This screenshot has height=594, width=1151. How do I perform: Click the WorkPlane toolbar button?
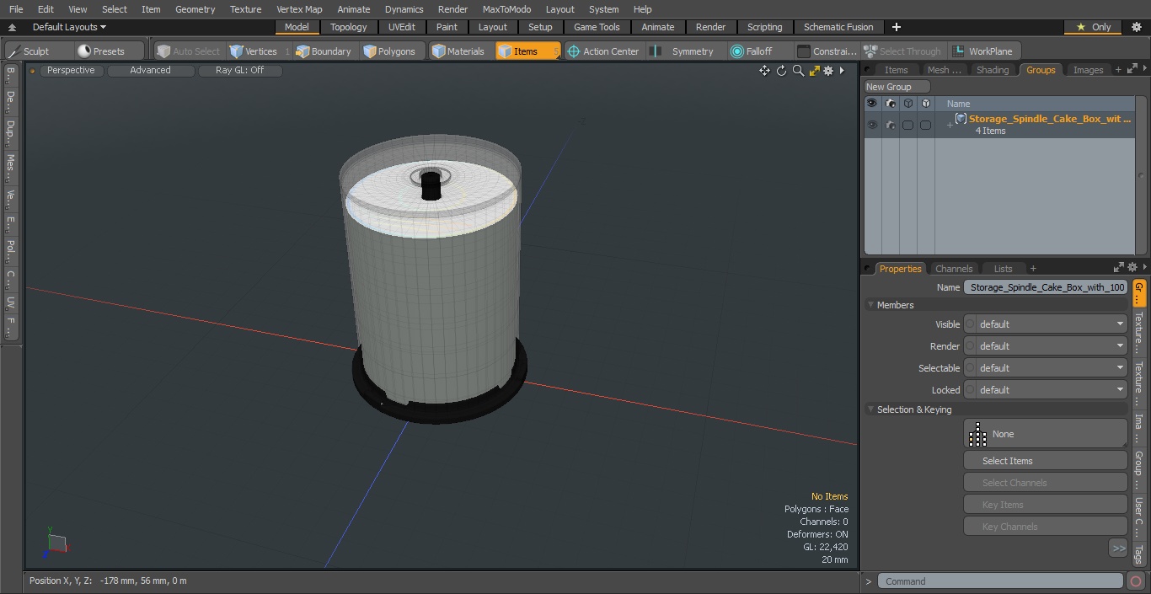pyautogui.click(x=982, y=51)
